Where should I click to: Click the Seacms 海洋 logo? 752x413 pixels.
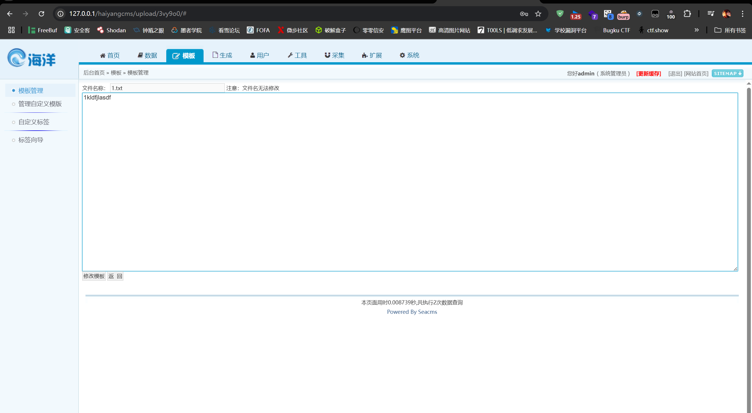pyautogui.click(x=31, y=58)
